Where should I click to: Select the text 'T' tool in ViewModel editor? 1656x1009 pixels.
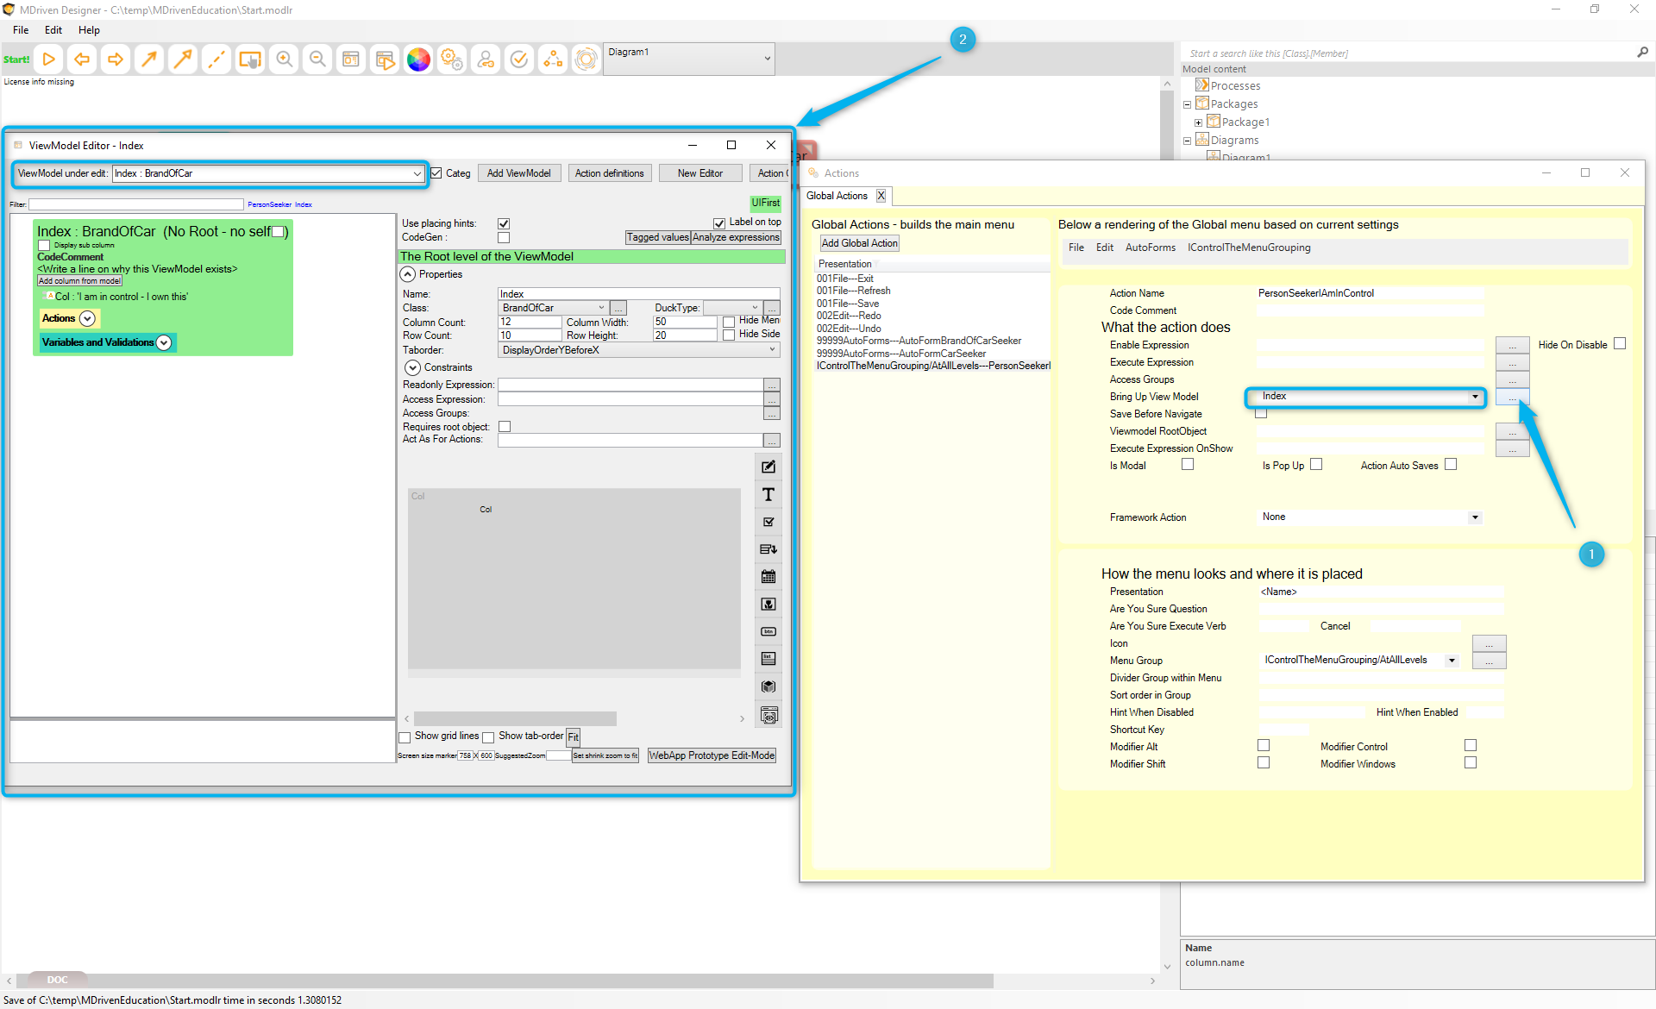click(768, 494)
